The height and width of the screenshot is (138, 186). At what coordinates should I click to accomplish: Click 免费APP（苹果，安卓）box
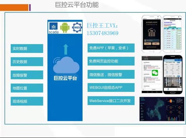tap(111, 48)
